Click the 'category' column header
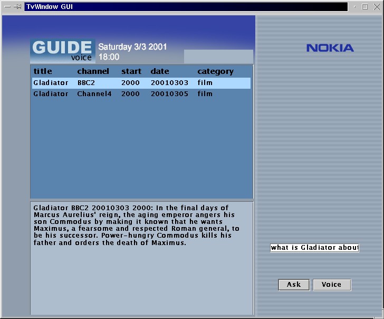 click(x=216, y=72)
